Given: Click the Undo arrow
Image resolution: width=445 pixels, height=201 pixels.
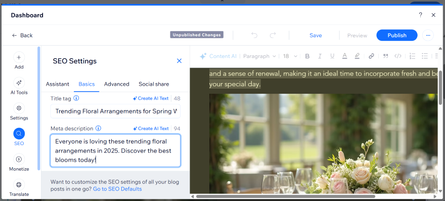Looking at the screenshot, I should [x=254, y=35].
